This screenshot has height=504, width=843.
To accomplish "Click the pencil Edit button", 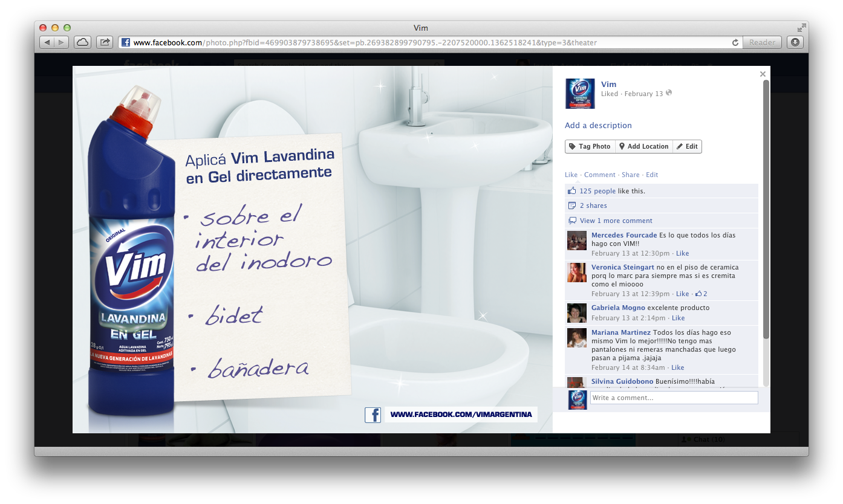I will (x=687, y=146).
